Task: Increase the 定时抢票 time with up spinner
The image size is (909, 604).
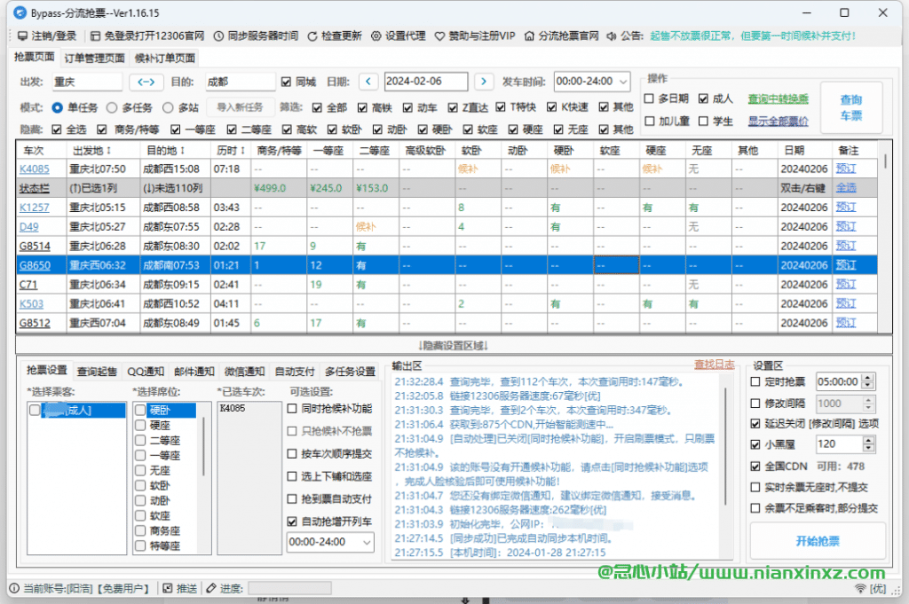Action: [868, 378]
